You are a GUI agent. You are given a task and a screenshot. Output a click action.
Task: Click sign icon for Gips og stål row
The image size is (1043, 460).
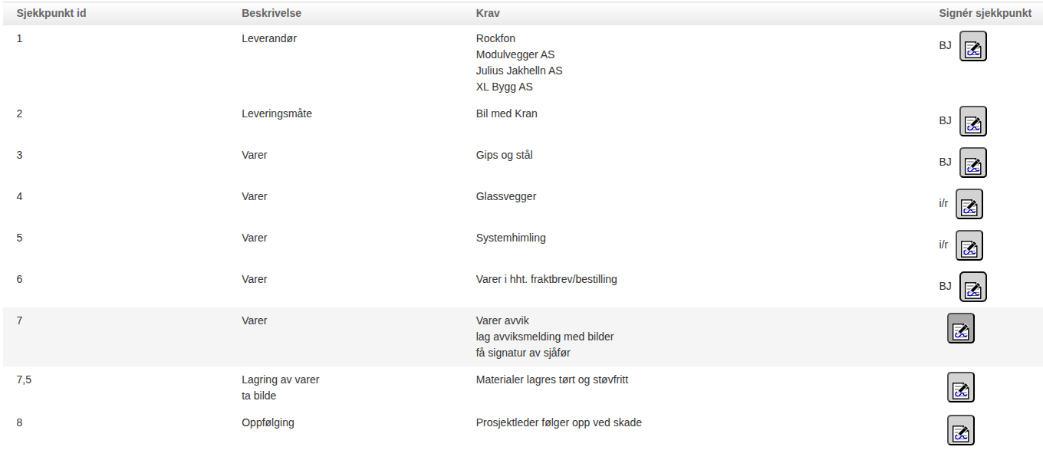pos(973,163)
